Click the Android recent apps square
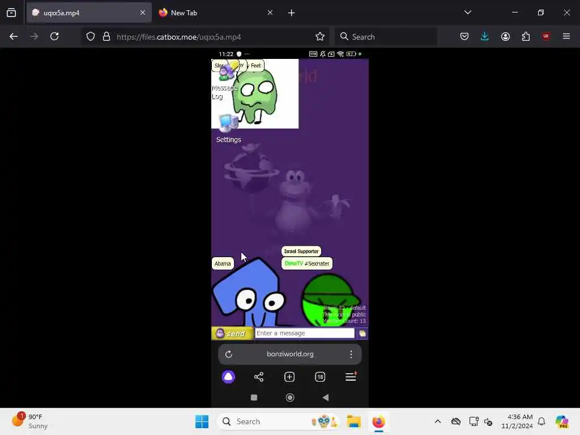Viewport: 580px width, 435px height. coord(254,398)
